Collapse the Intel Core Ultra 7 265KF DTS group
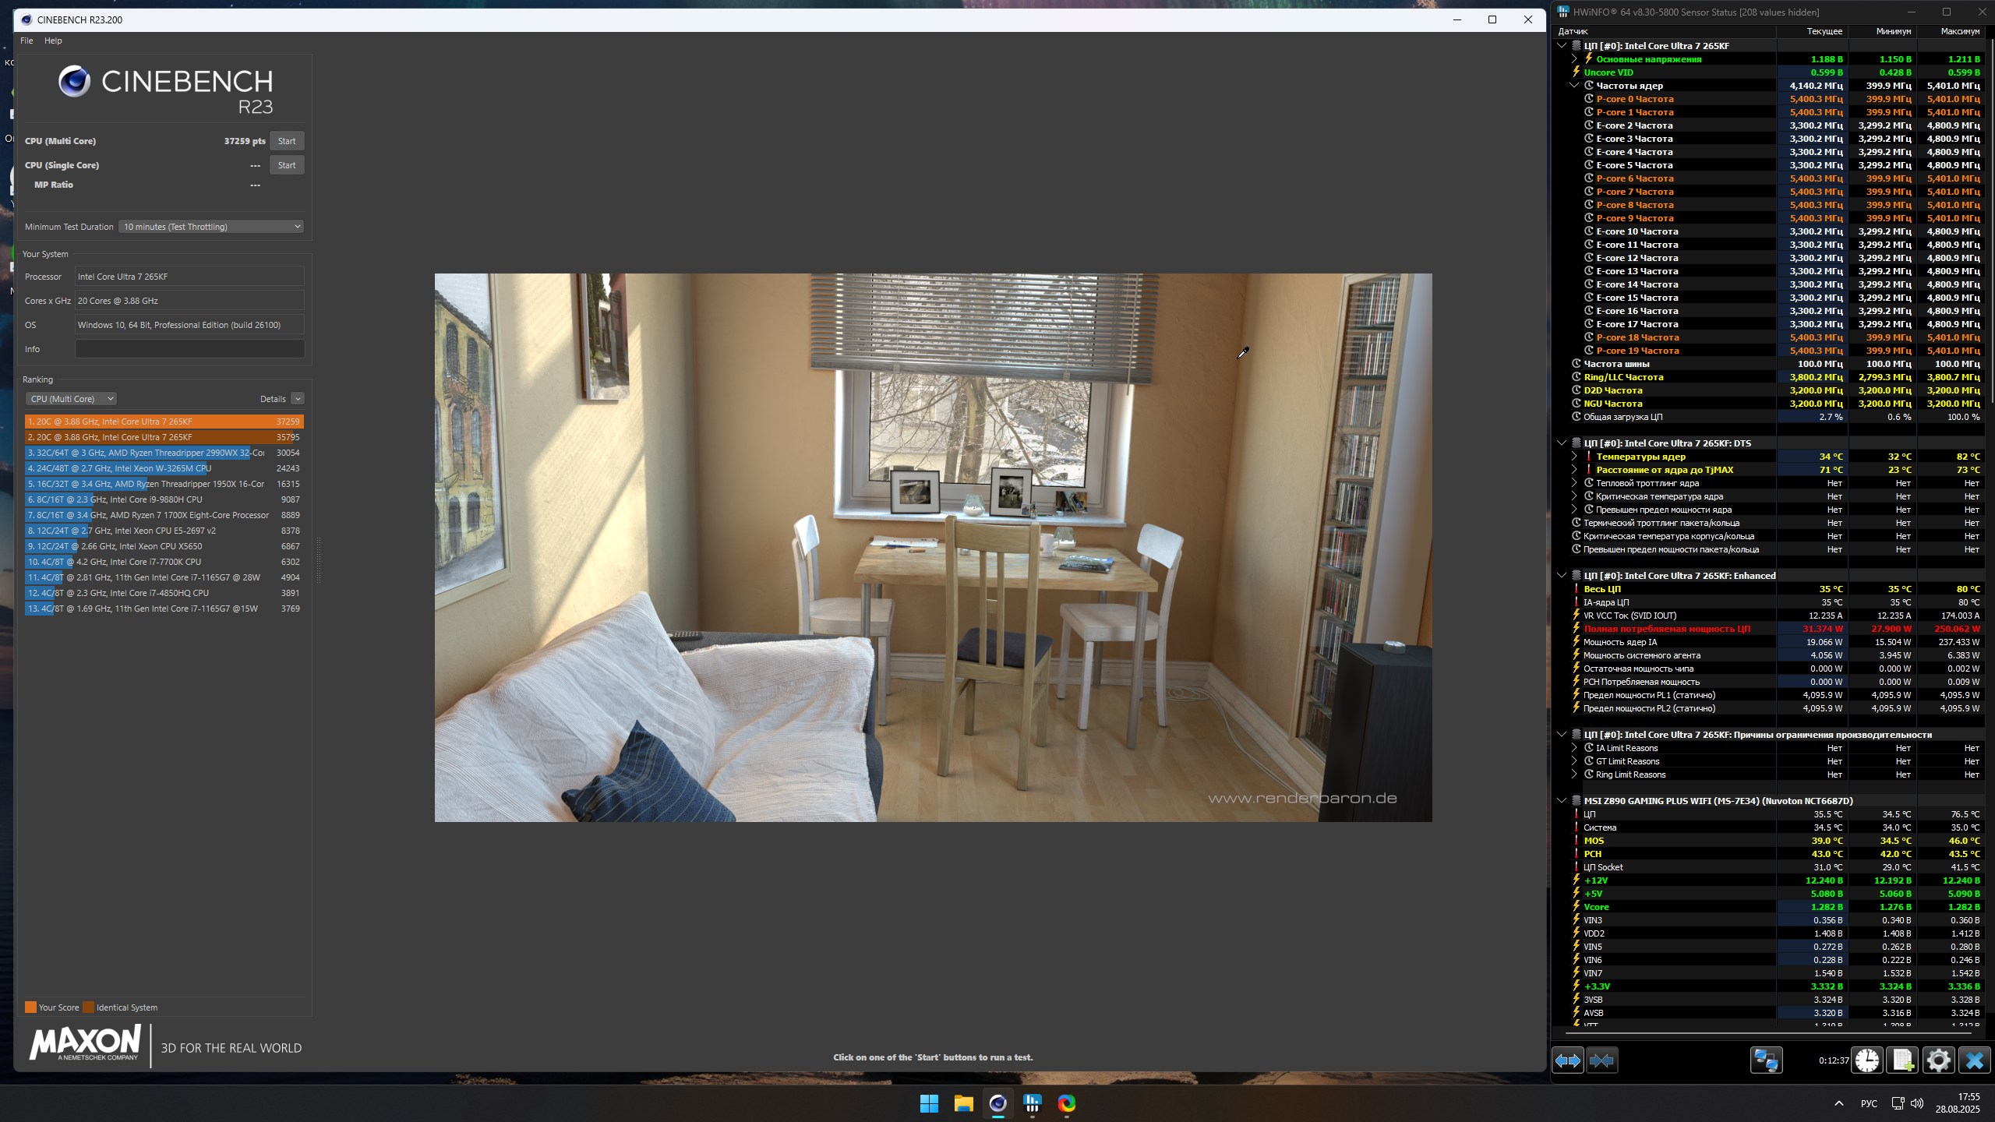 pyautogui.click(x=1562, y=443)
